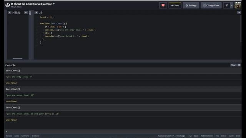Open pen Settings

click(191, 5)
